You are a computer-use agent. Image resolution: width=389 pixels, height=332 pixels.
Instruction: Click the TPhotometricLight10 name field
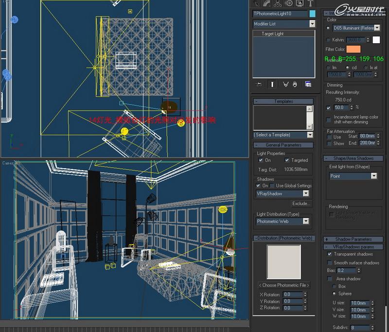pyautogui.click(x=280, y=14)
